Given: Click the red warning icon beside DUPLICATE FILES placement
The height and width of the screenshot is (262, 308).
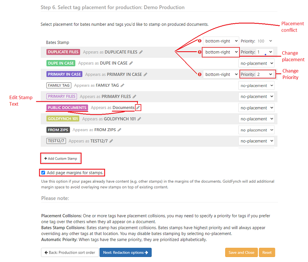Looking at the screenshot, I should pyautogui.click(x=199, y=52).
